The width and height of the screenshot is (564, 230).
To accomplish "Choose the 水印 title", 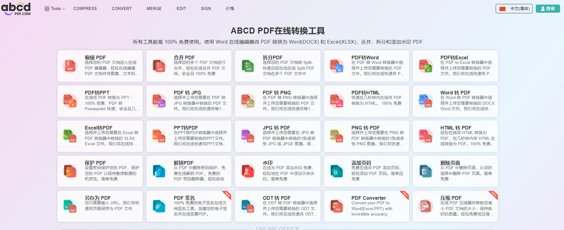I will point(268,163).
